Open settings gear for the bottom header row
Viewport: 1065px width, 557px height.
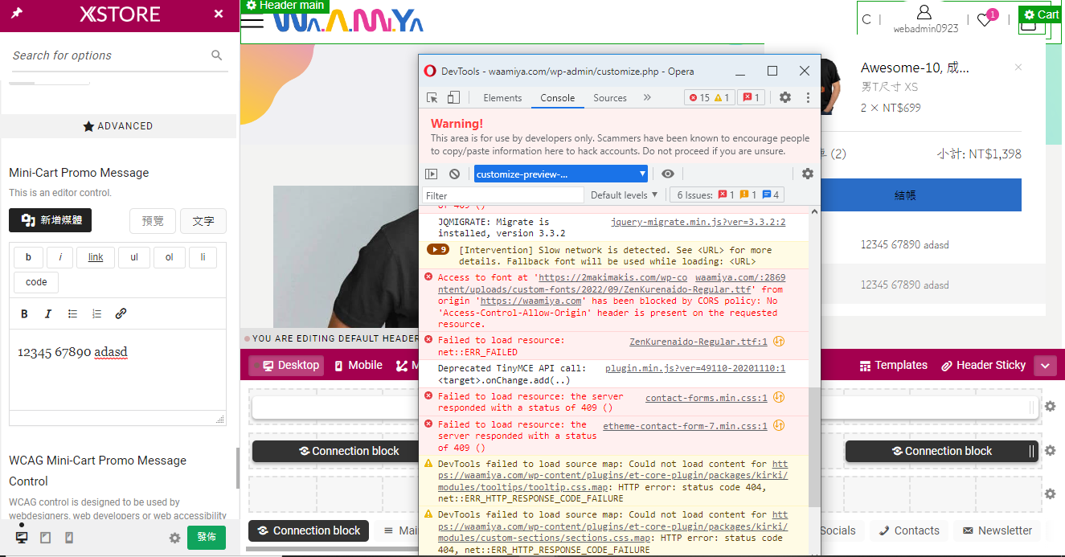click(x=1050, y=494)
